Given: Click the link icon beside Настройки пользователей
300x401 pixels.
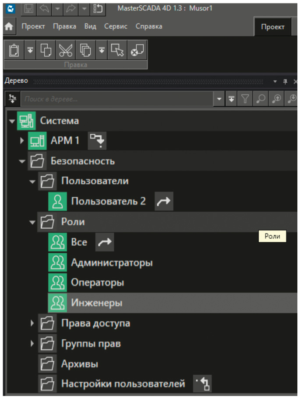Looking at the screenshot, I should click(x=203, y=384).
